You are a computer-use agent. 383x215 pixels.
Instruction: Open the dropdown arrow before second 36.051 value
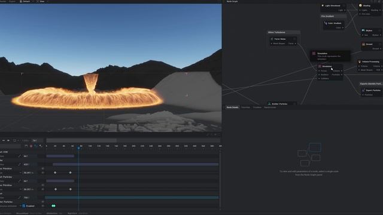(x=20, y=189)
